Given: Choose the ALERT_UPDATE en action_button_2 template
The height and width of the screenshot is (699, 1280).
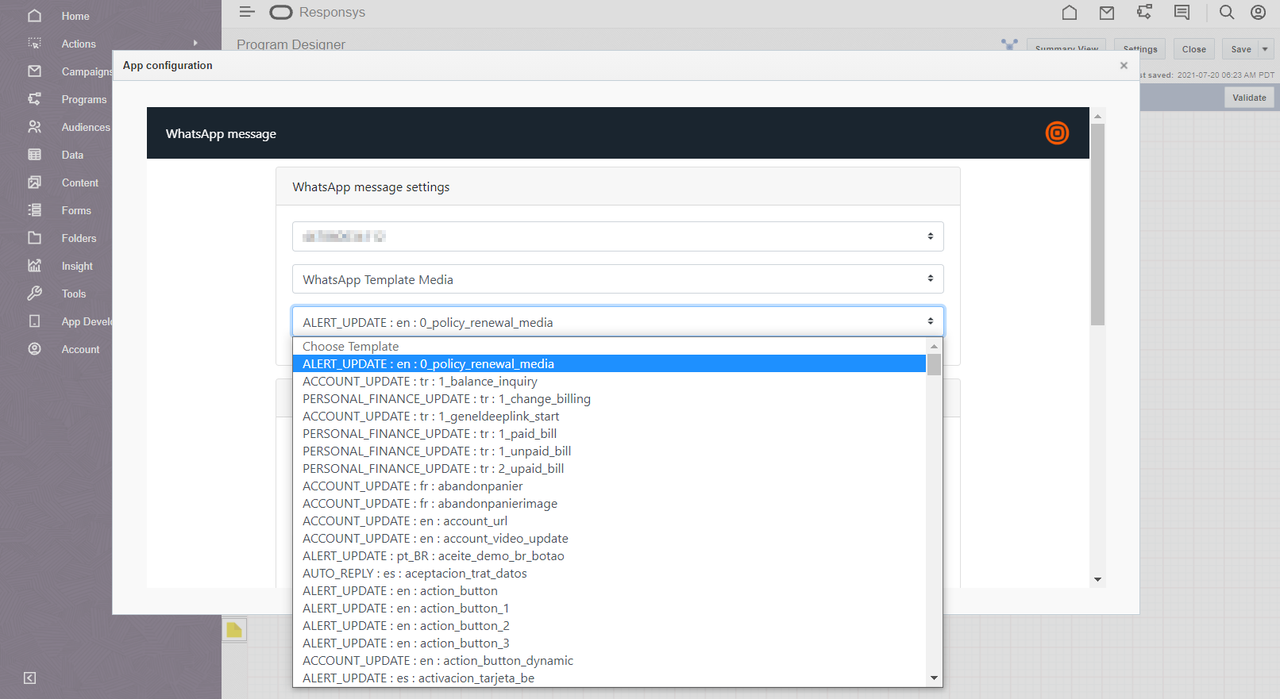Looking at the screenshot, I should (406, 626).
